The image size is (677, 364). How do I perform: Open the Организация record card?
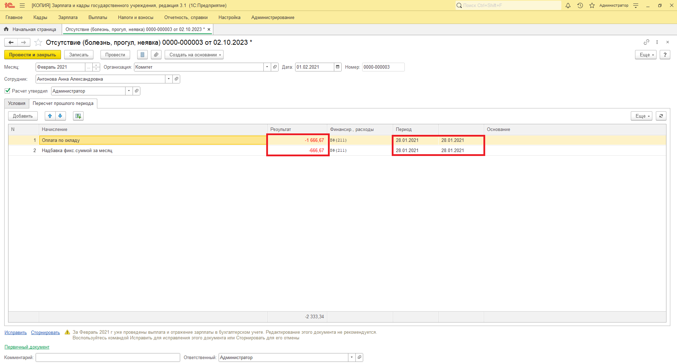275,67
